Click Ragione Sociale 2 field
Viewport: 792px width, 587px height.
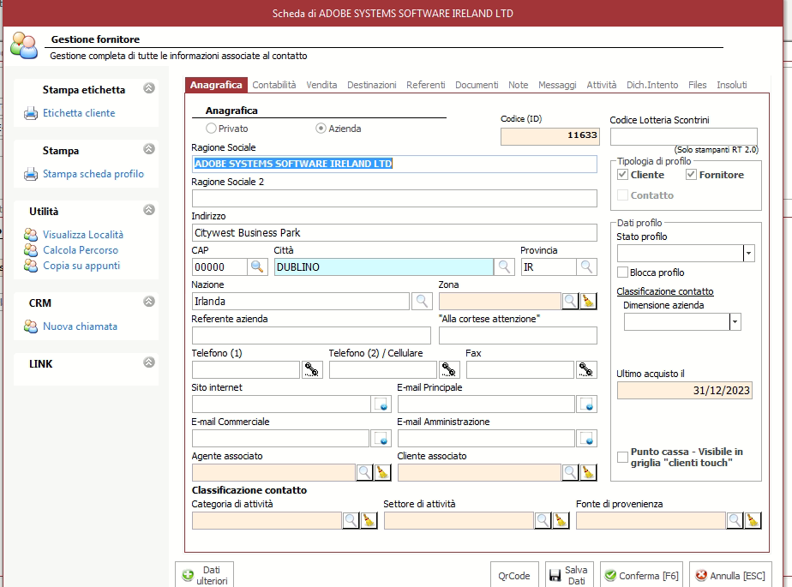click(394, 199)
